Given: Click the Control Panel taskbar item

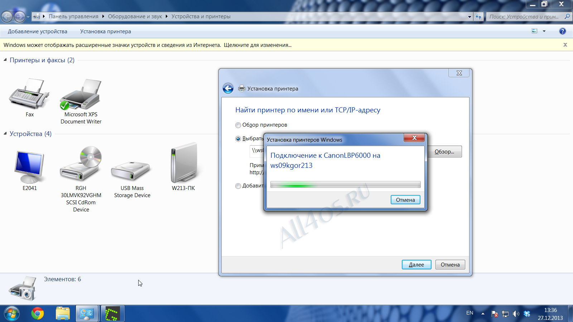Looking at the screenshot, I should tap(87, 314).
